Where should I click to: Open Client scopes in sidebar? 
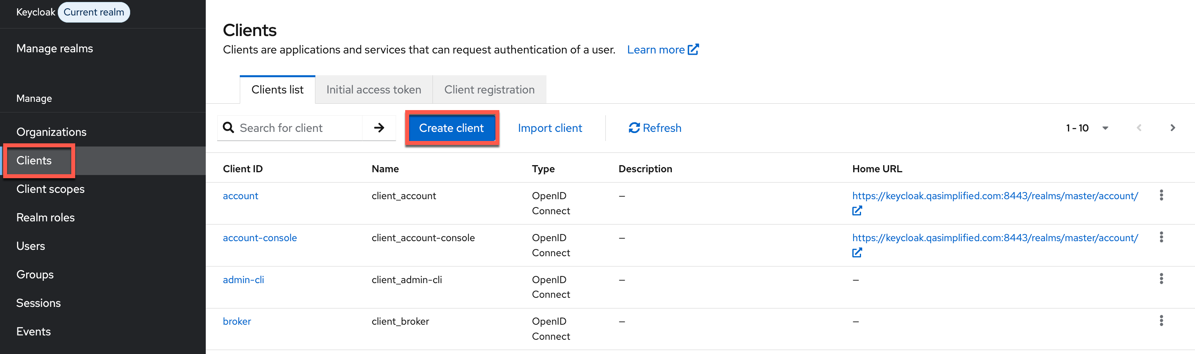[51, 189]
